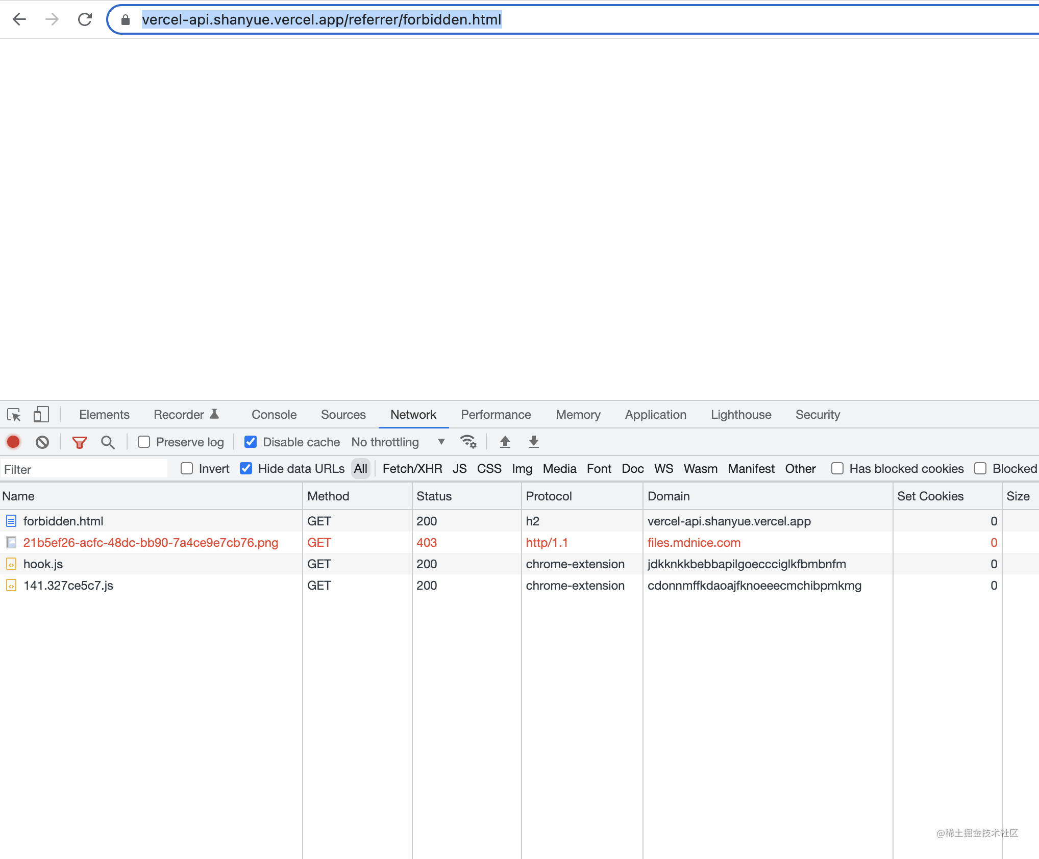Sort by Set Cookies column header
Viewport: 1039px width, 859px height.
[948, 496]
